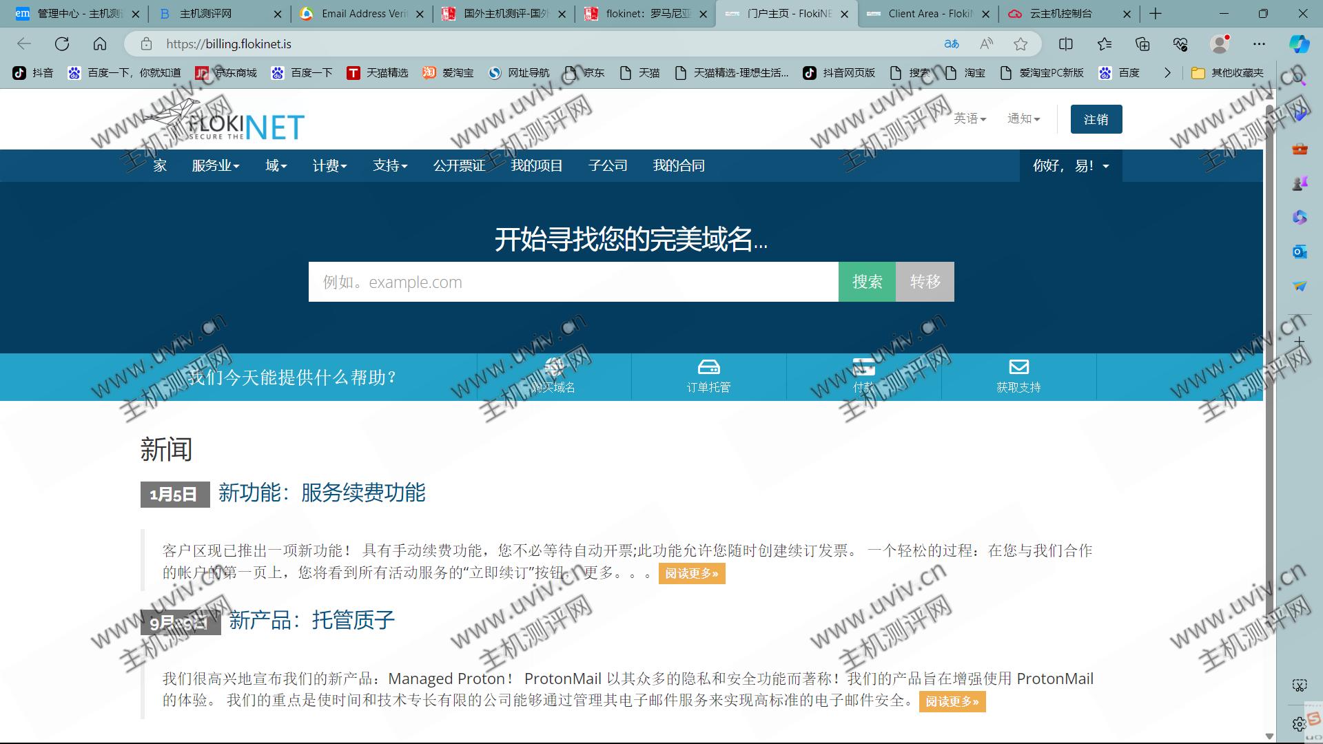
Task: Open the browser home page icon
Action: tap(100, 44)
